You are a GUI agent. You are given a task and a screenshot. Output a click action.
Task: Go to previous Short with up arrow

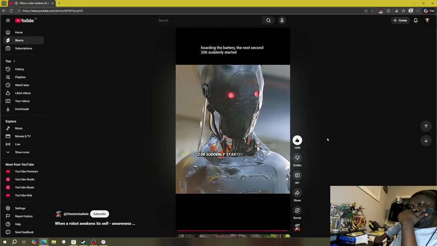pos(426,126)
